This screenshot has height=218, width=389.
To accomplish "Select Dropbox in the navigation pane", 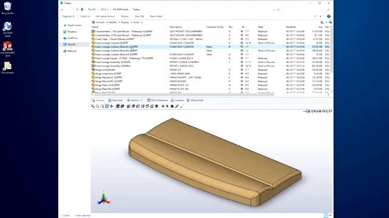I will click(70, 31).
